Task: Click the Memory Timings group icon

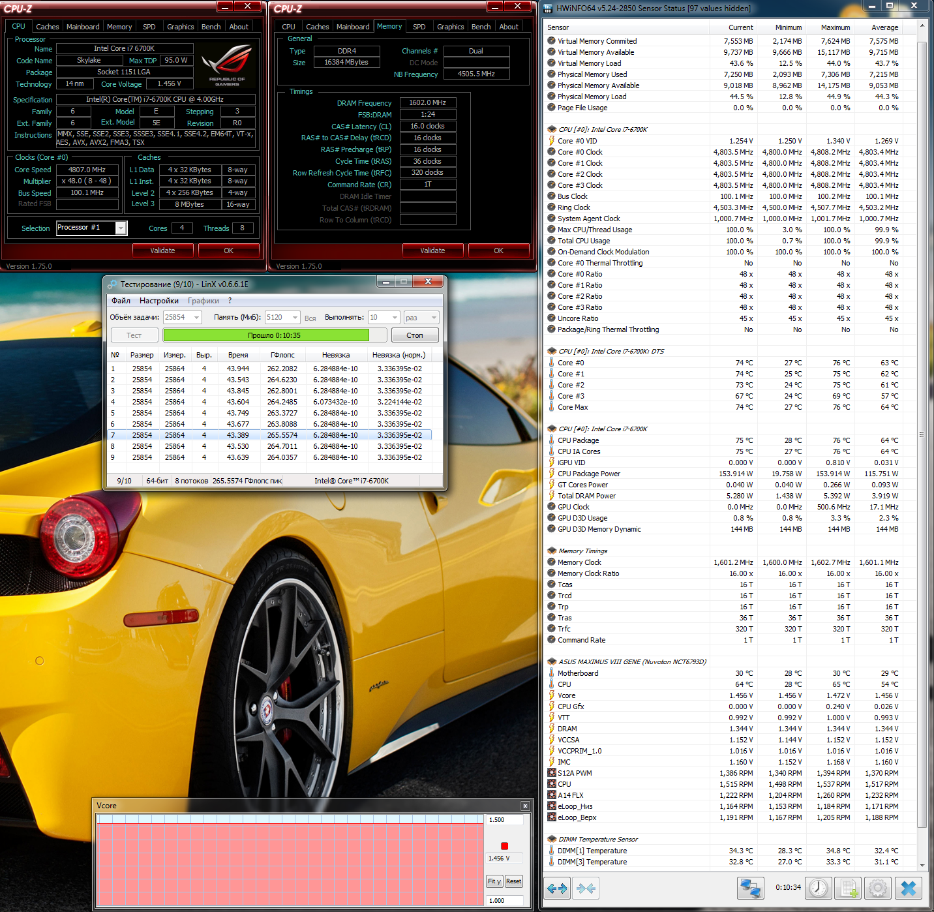Action: point(552,551)
